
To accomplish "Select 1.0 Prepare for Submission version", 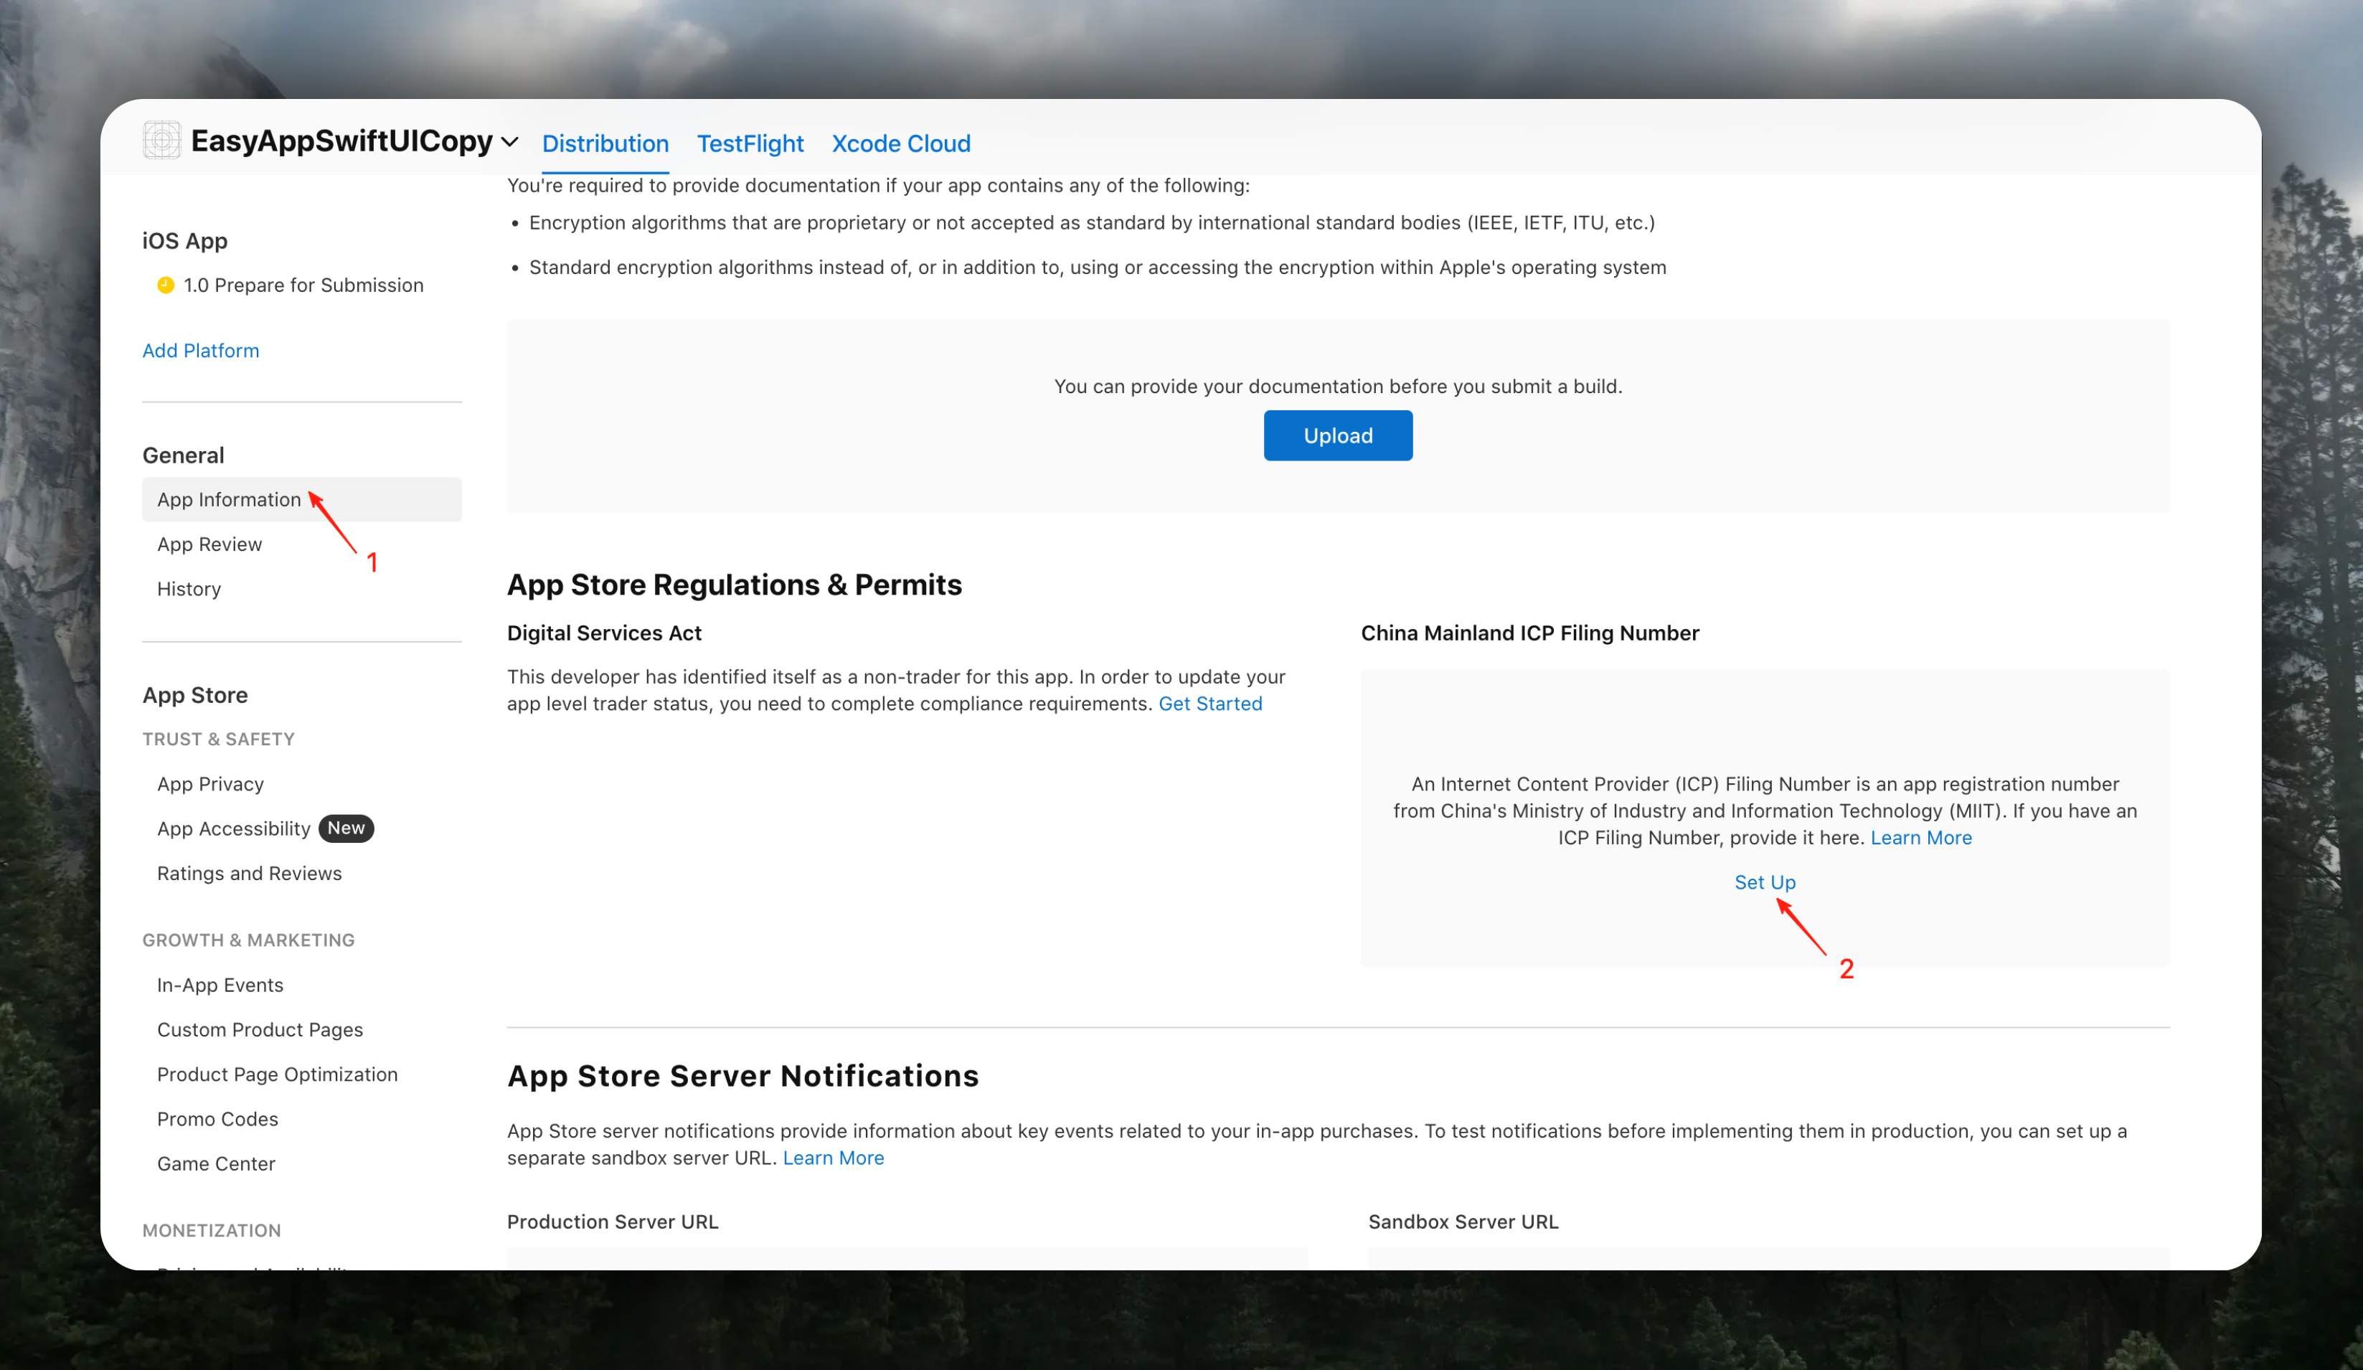I will coord(303,285).
